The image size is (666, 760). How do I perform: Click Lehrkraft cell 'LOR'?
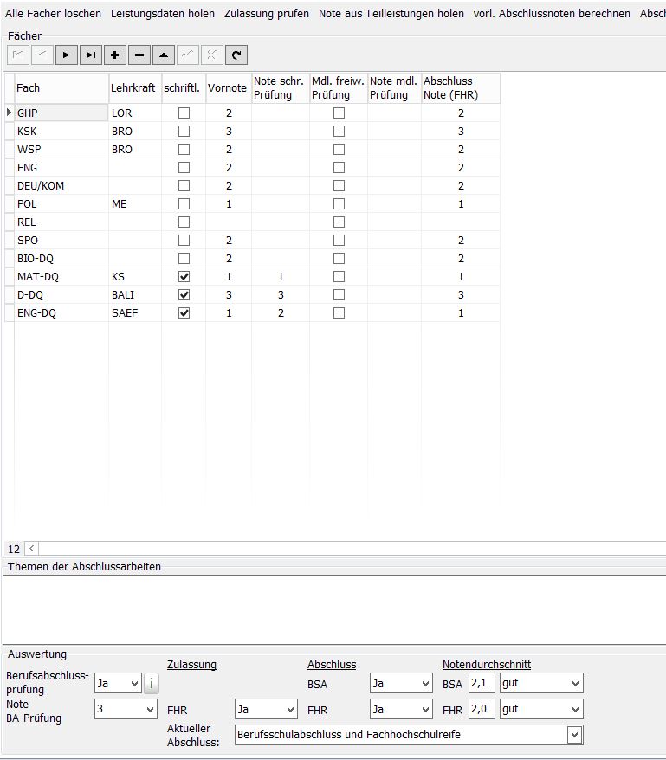click(135, 113)
